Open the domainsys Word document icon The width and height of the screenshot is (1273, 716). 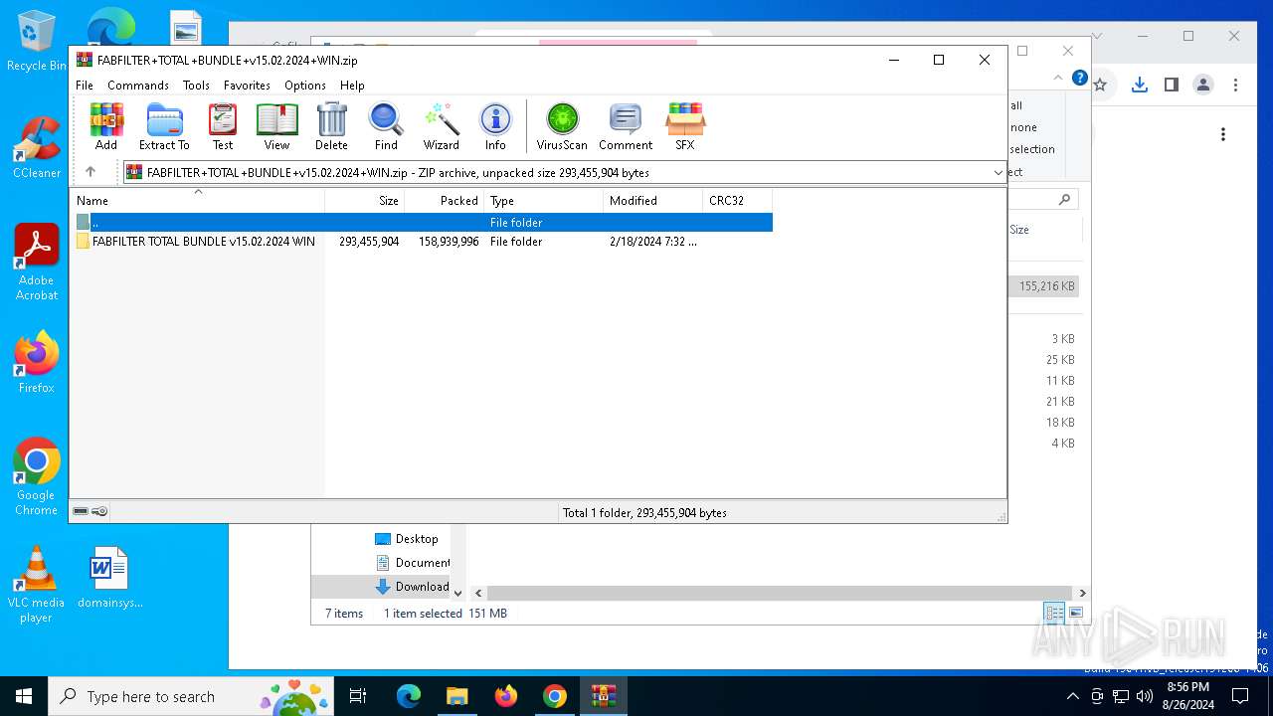coord(109,577)
